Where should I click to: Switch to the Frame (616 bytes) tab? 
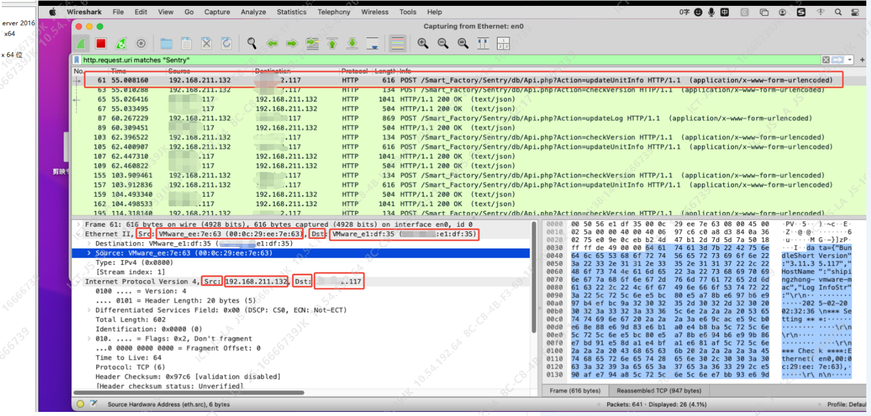click(575, 391)
